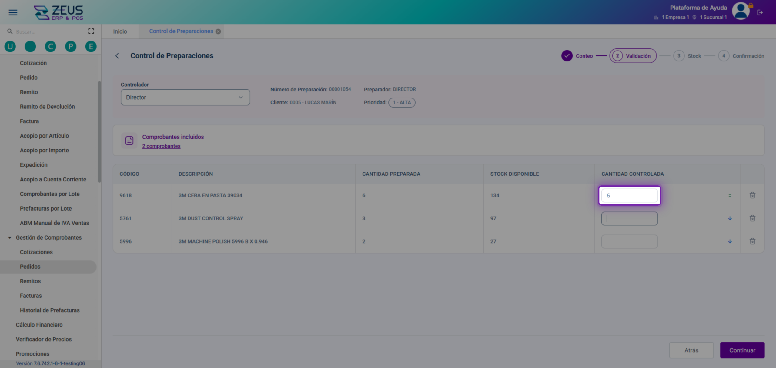776x368 pixels.
Task: Open Acopio por Importe
Action: (44, 150)
